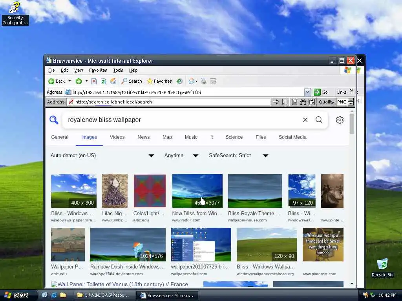Open the Bliss Royale Theme thumbnail

(x=255, y=191)
